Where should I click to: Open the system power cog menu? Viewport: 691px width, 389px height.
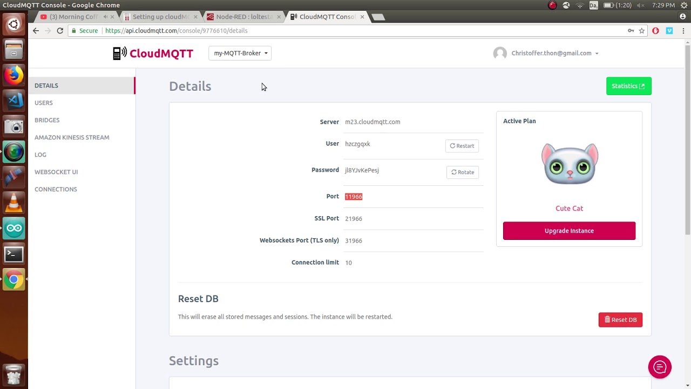(683, 5)
